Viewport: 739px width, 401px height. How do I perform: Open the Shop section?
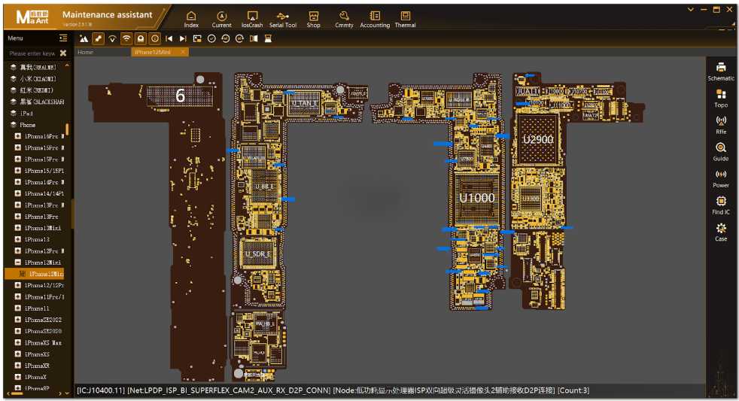click(x=313, y=20)
